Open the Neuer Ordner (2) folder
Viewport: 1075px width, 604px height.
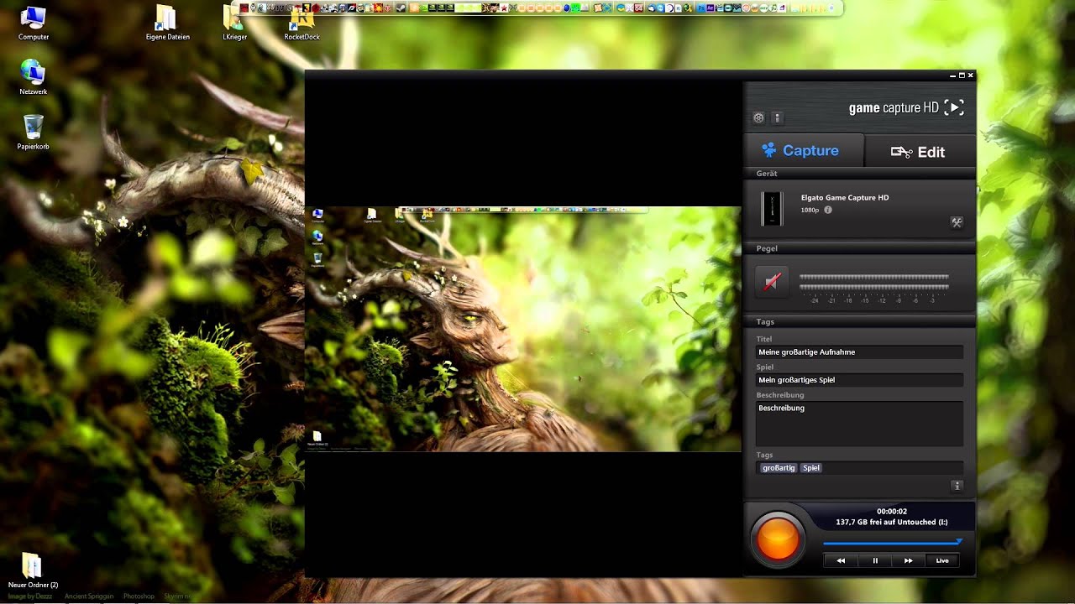(33, 570)
